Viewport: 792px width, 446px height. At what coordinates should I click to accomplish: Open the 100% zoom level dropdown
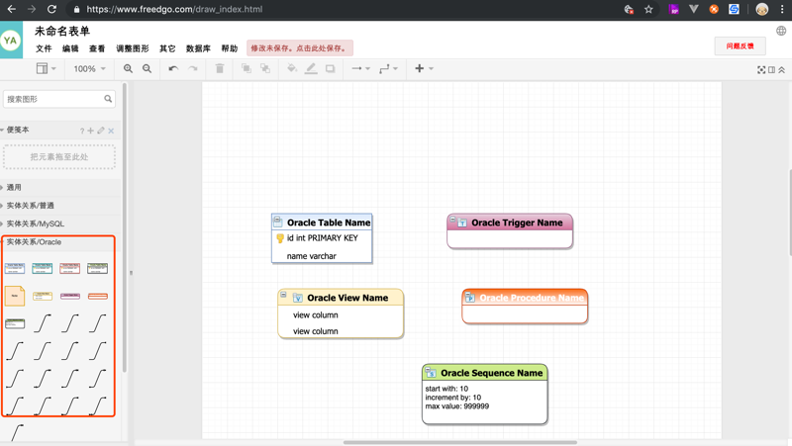[x=89, y=68]
